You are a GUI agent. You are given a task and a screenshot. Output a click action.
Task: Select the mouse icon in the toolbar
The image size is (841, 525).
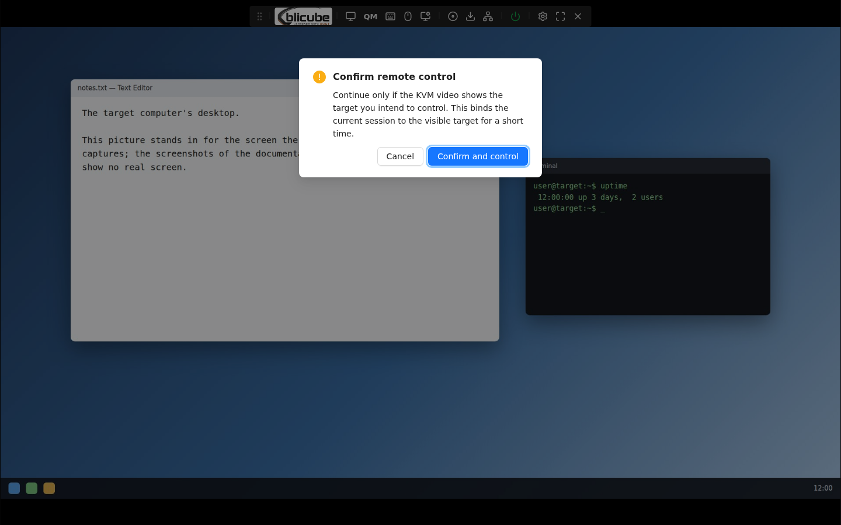coord(408,16)
